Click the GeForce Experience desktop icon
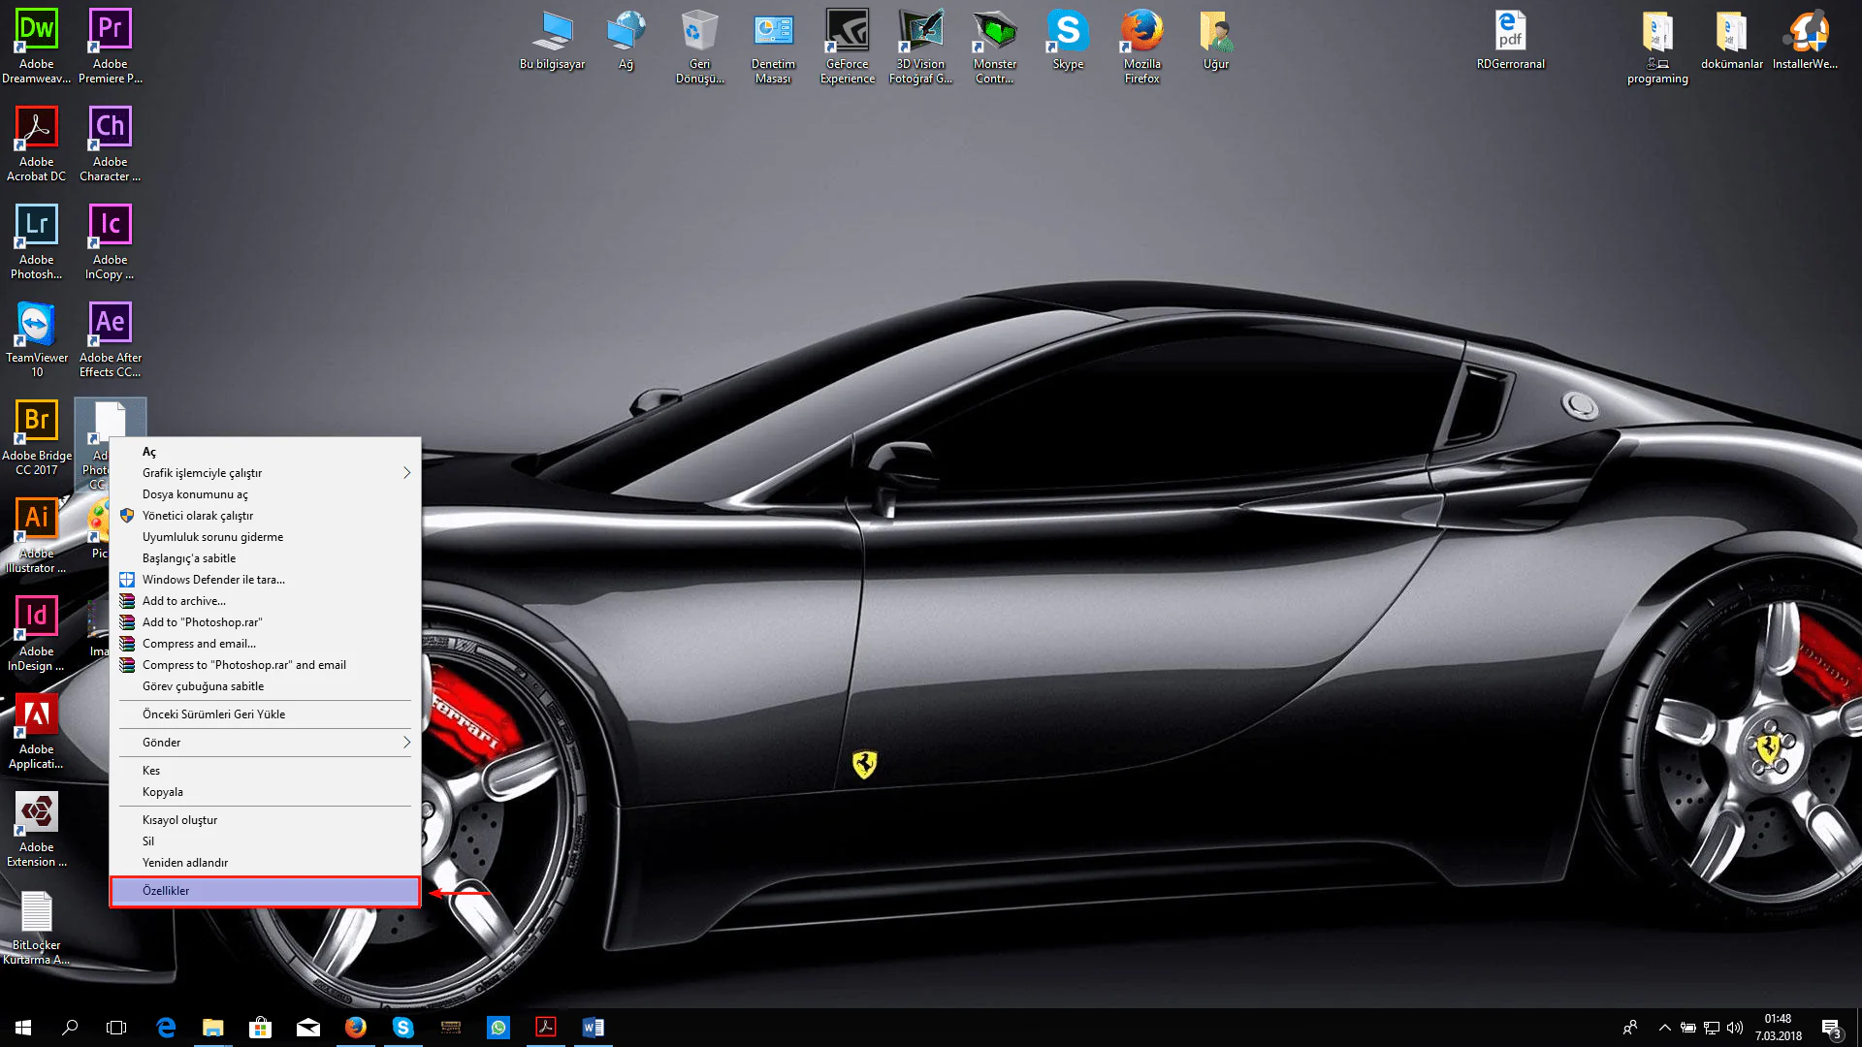Viewport: 1862px width, 1047px height. click(x=847, y=31)
